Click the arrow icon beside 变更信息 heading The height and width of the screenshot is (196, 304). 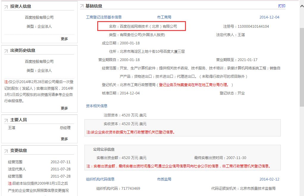pos(6,150)
